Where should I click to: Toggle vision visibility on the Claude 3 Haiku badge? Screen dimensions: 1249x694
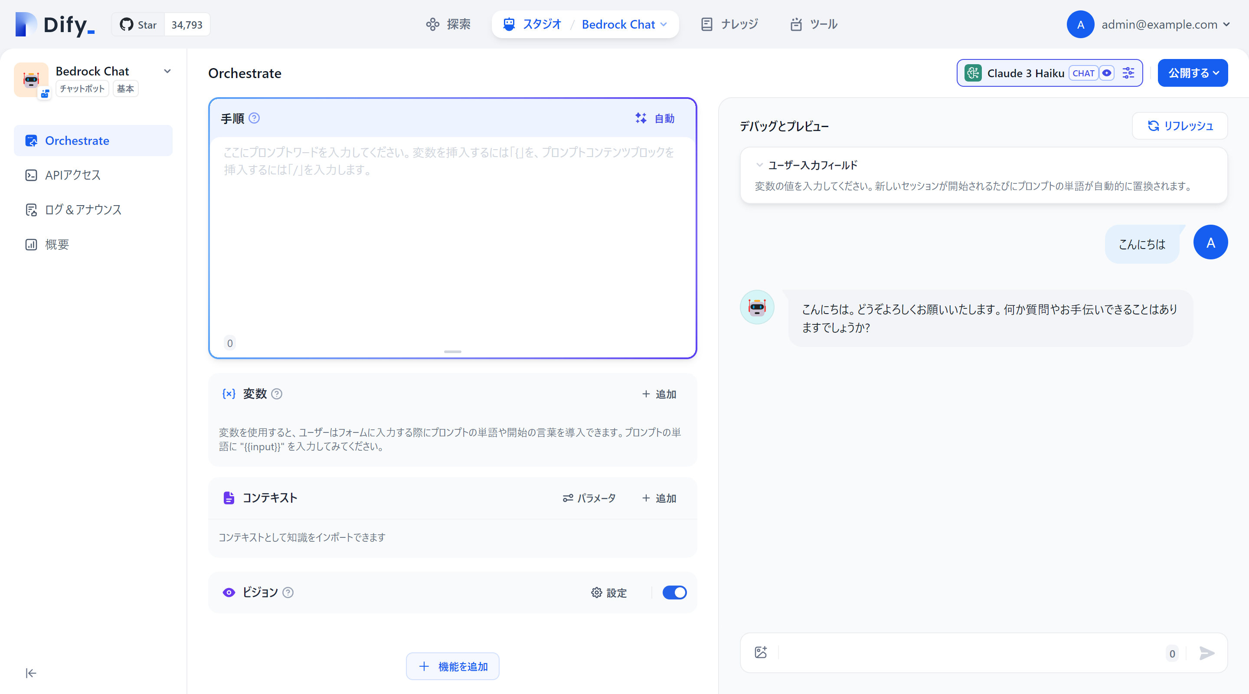[1108, 73]
